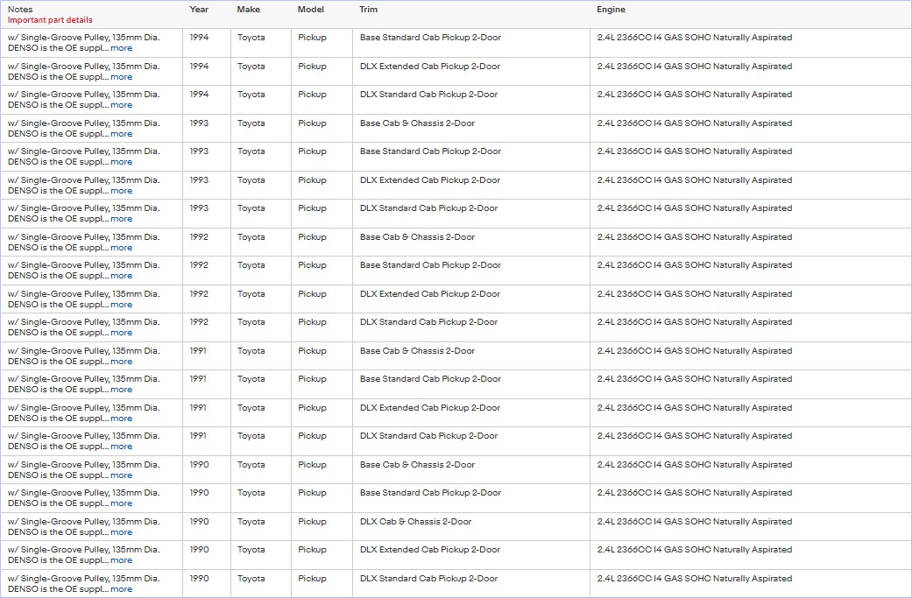This screenshot has height=598, width=912.
Task: Click the Make column header
Action: pos(248,10)
